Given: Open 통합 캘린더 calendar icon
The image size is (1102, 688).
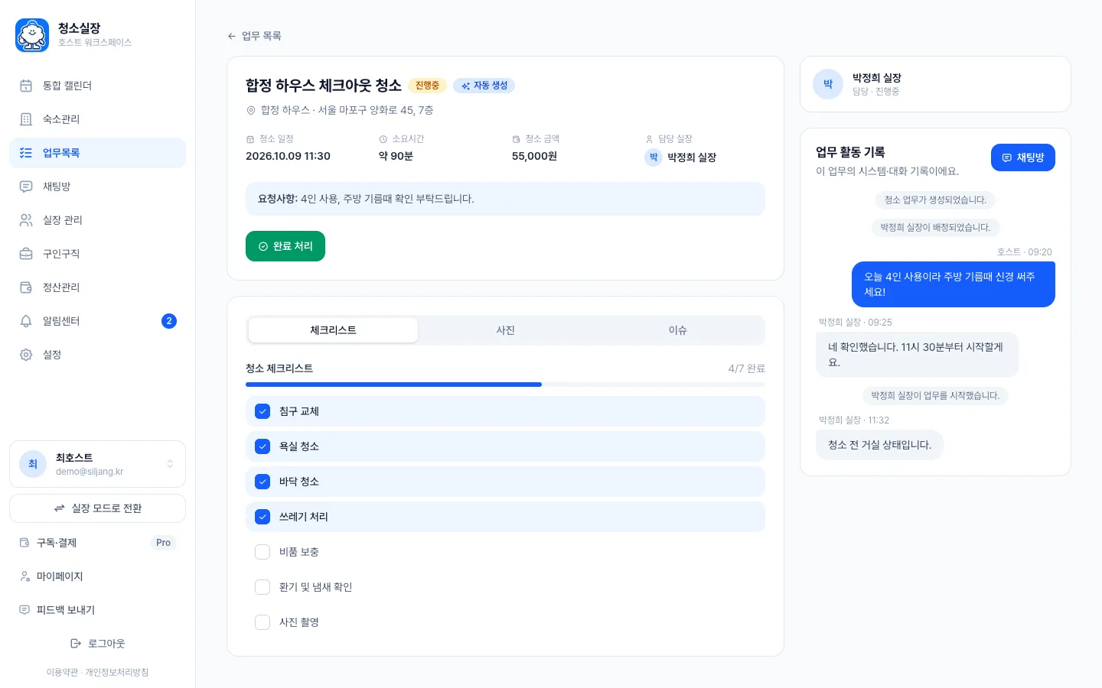Looking at the screenshot, I should coord(26,86).
